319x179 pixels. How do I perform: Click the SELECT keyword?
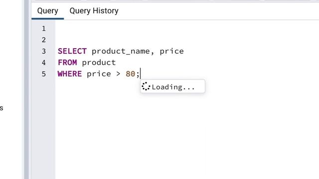pyautogui.click(x=72, y=51)
